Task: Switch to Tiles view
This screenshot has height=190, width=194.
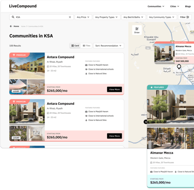Action: pos(86,46)
